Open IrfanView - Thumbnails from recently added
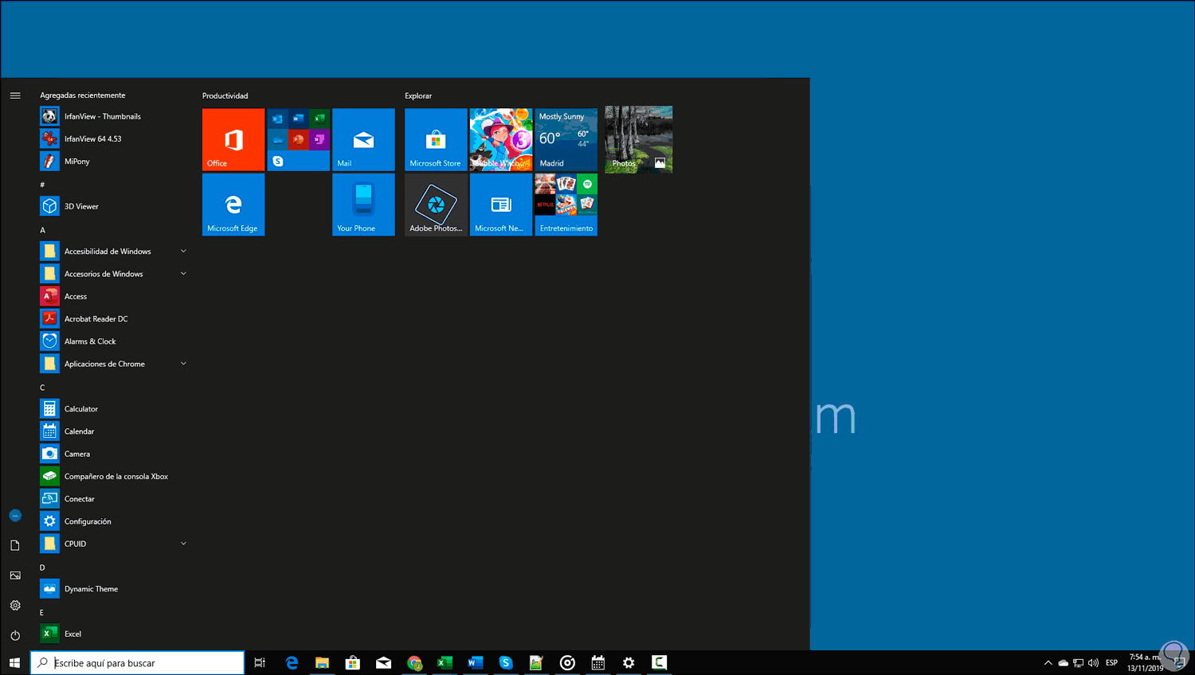Screen dimensions: 1195x675 click(114, 116)
